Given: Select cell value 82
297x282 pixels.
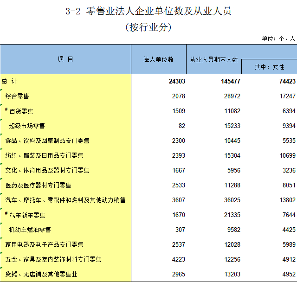Looking at the screenshot, I should point(182,126).
